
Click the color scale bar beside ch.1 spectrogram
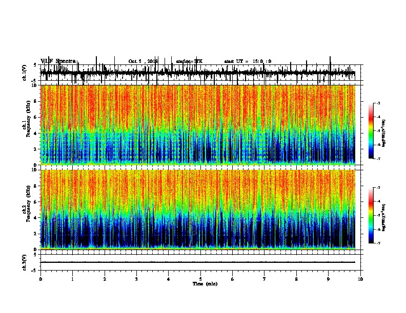click(x=371, y=131)
